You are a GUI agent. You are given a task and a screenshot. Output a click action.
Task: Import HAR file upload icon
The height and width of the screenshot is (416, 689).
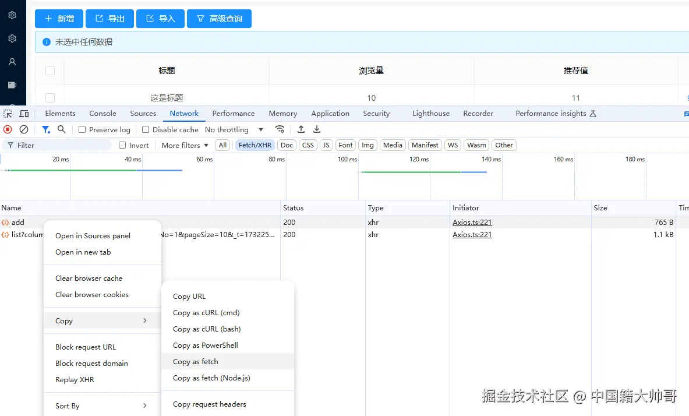(x=301, y=129)
